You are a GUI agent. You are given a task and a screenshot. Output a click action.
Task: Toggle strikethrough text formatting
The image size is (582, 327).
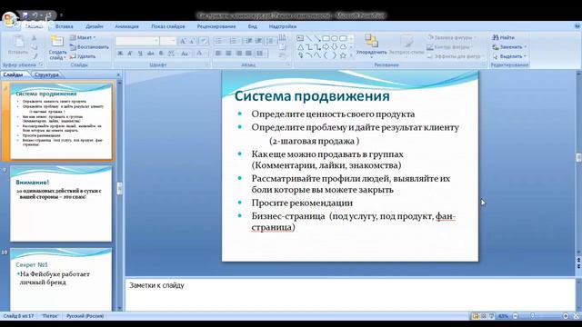(x=150, y=54)
